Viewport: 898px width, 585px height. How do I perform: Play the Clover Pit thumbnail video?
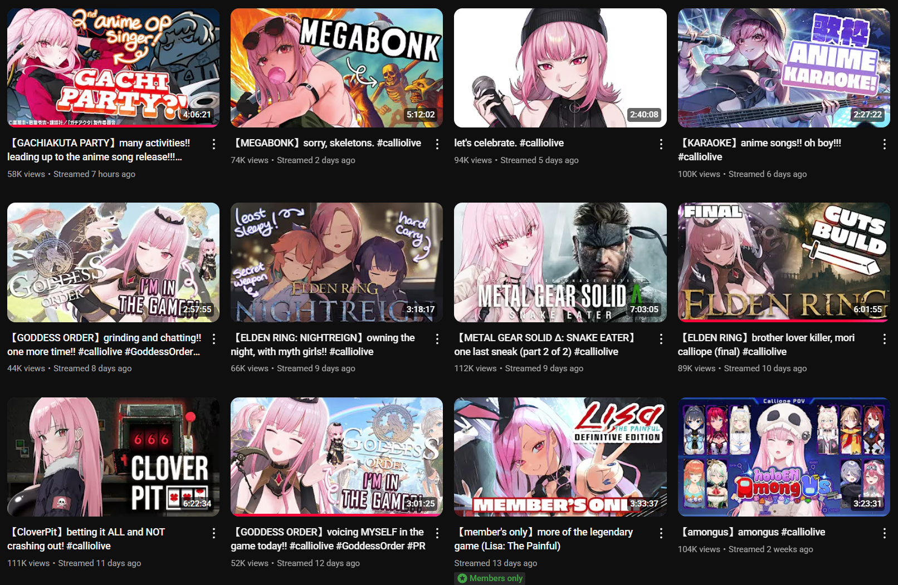[x=113, y=457]
